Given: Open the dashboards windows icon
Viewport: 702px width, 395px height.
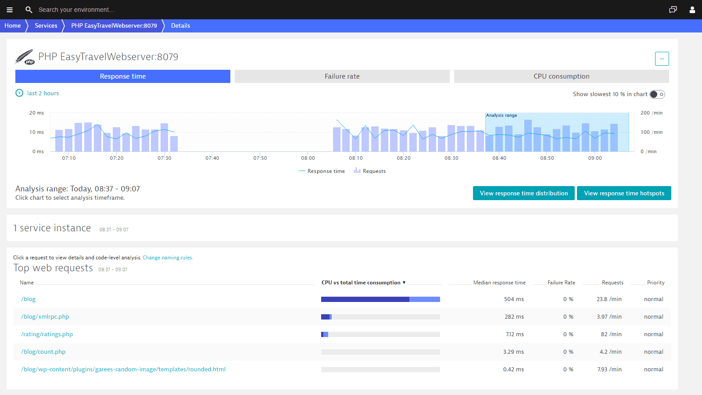Looking at the screenshot, I should pos(673,10).
